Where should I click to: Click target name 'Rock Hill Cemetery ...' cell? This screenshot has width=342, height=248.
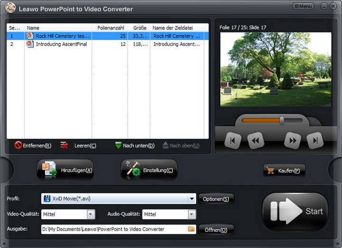(x=177, y=36)
